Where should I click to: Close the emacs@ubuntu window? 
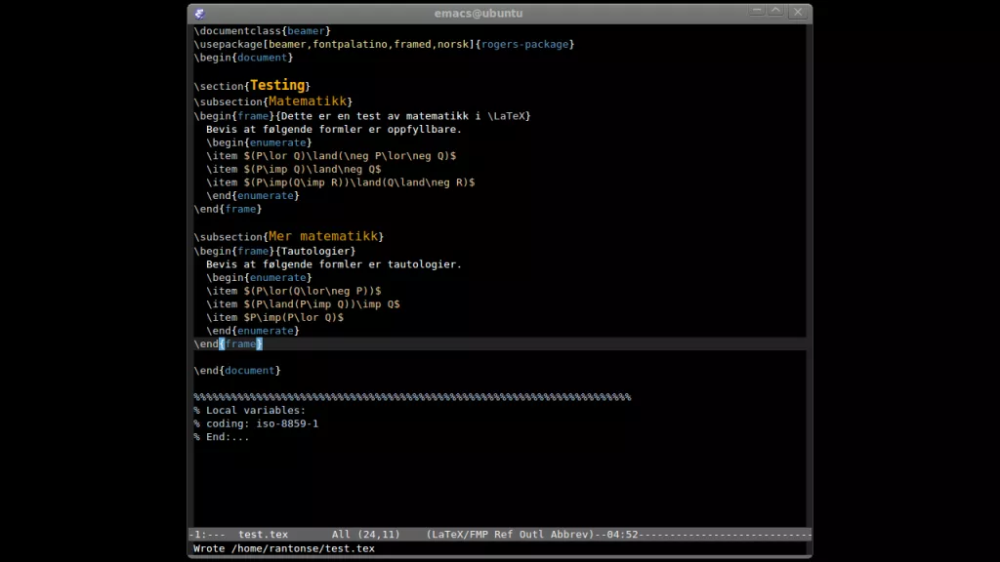coord(798,12)
